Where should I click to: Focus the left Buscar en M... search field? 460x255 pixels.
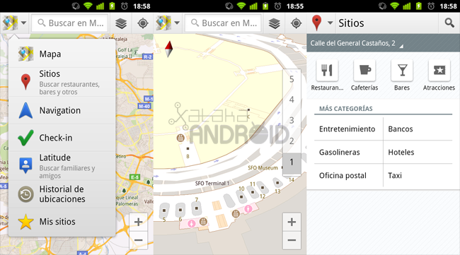point(70,23)
